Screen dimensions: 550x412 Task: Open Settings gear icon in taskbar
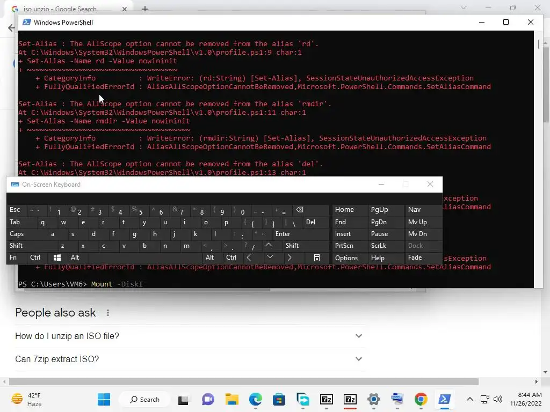point(374,399)
